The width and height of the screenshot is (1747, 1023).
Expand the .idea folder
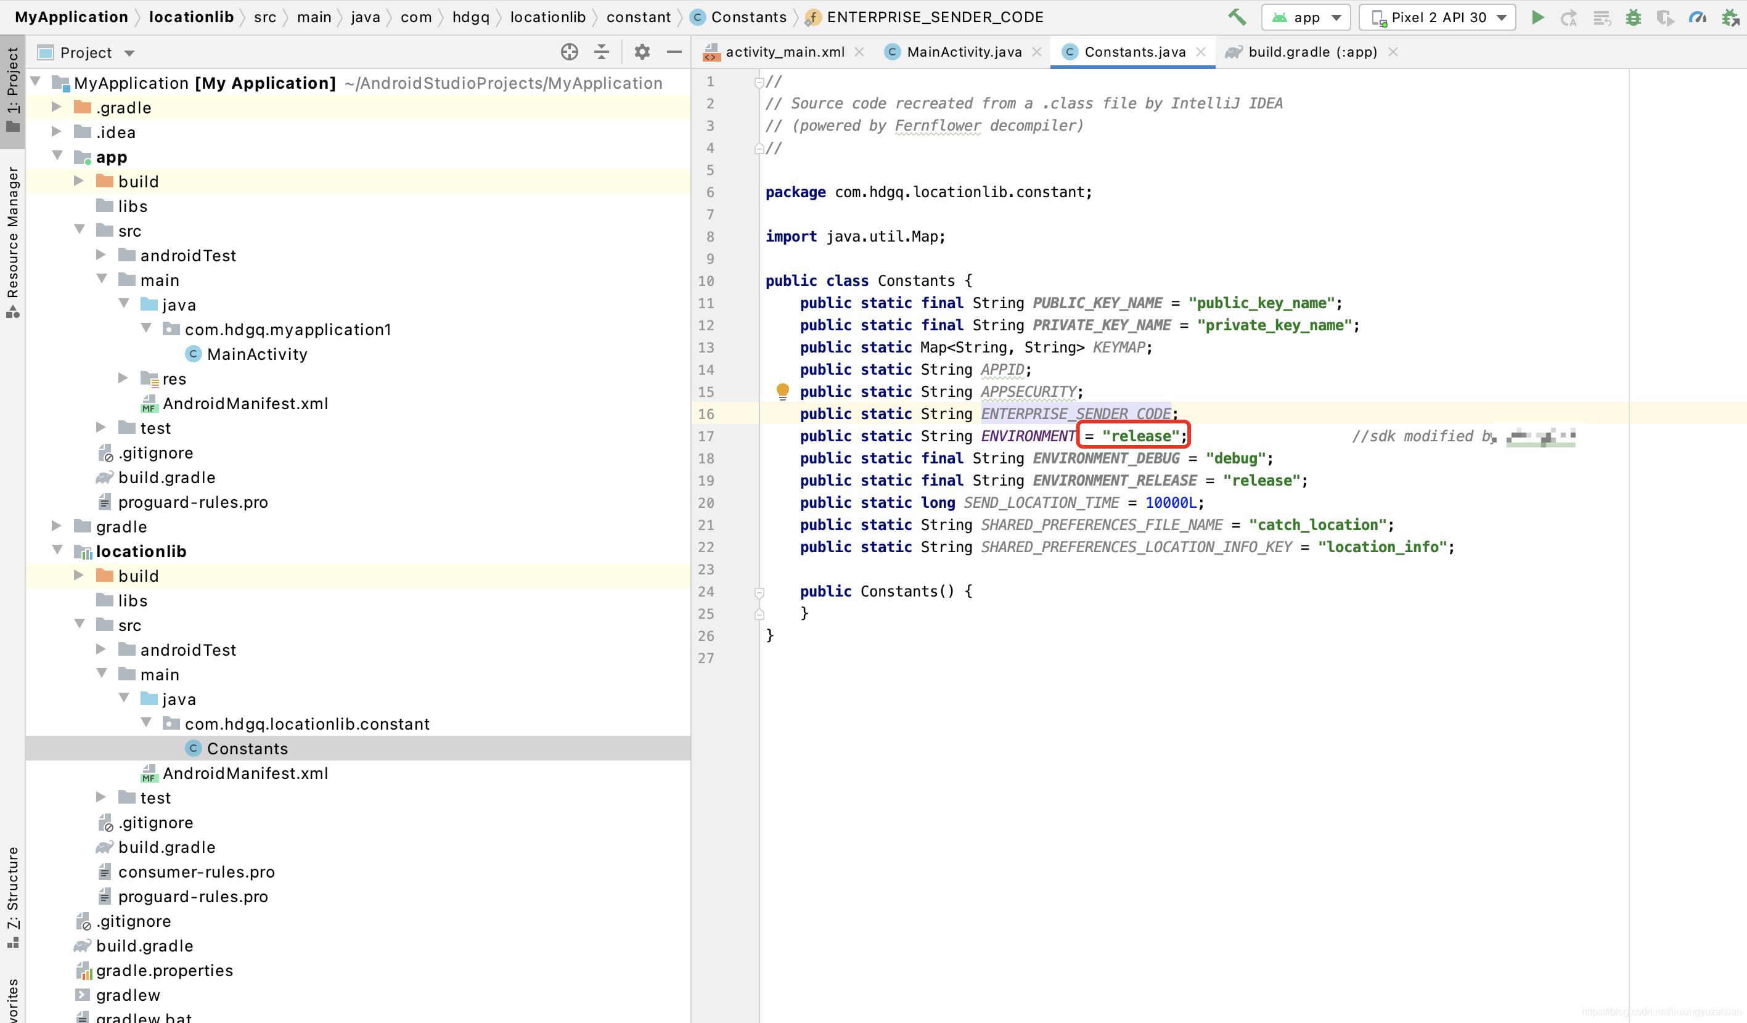(57, 132)
